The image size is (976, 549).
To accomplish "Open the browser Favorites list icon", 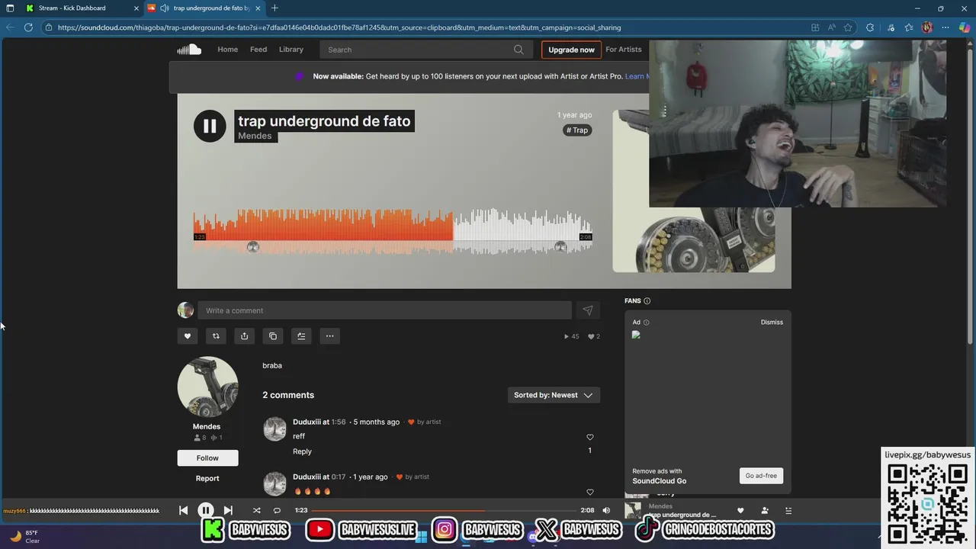I will click(x=908, y=27).
